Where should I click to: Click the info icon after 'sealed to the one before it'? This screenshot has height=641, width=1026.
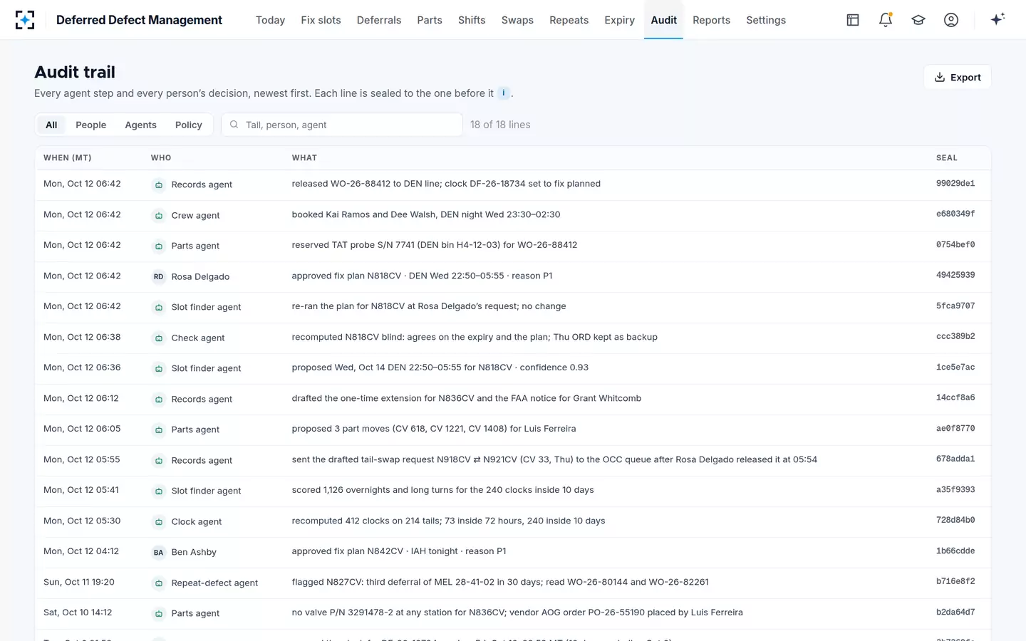[x=504, y=93]
